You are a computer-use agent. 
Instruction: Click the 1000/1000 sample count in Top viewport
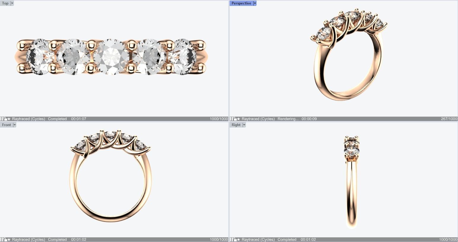point(219,119)
